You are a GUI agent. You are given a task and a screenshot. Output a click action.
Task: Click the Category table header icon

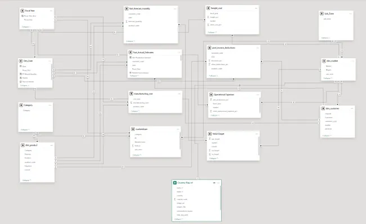21,105
